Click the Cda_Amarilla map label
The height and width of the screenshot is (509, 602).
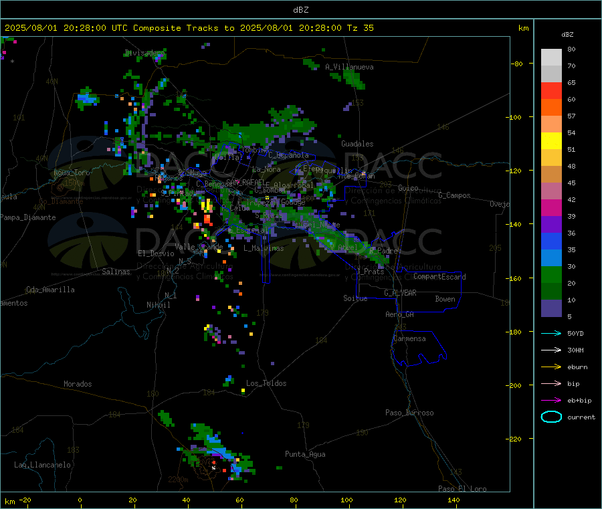pos(50,290)
